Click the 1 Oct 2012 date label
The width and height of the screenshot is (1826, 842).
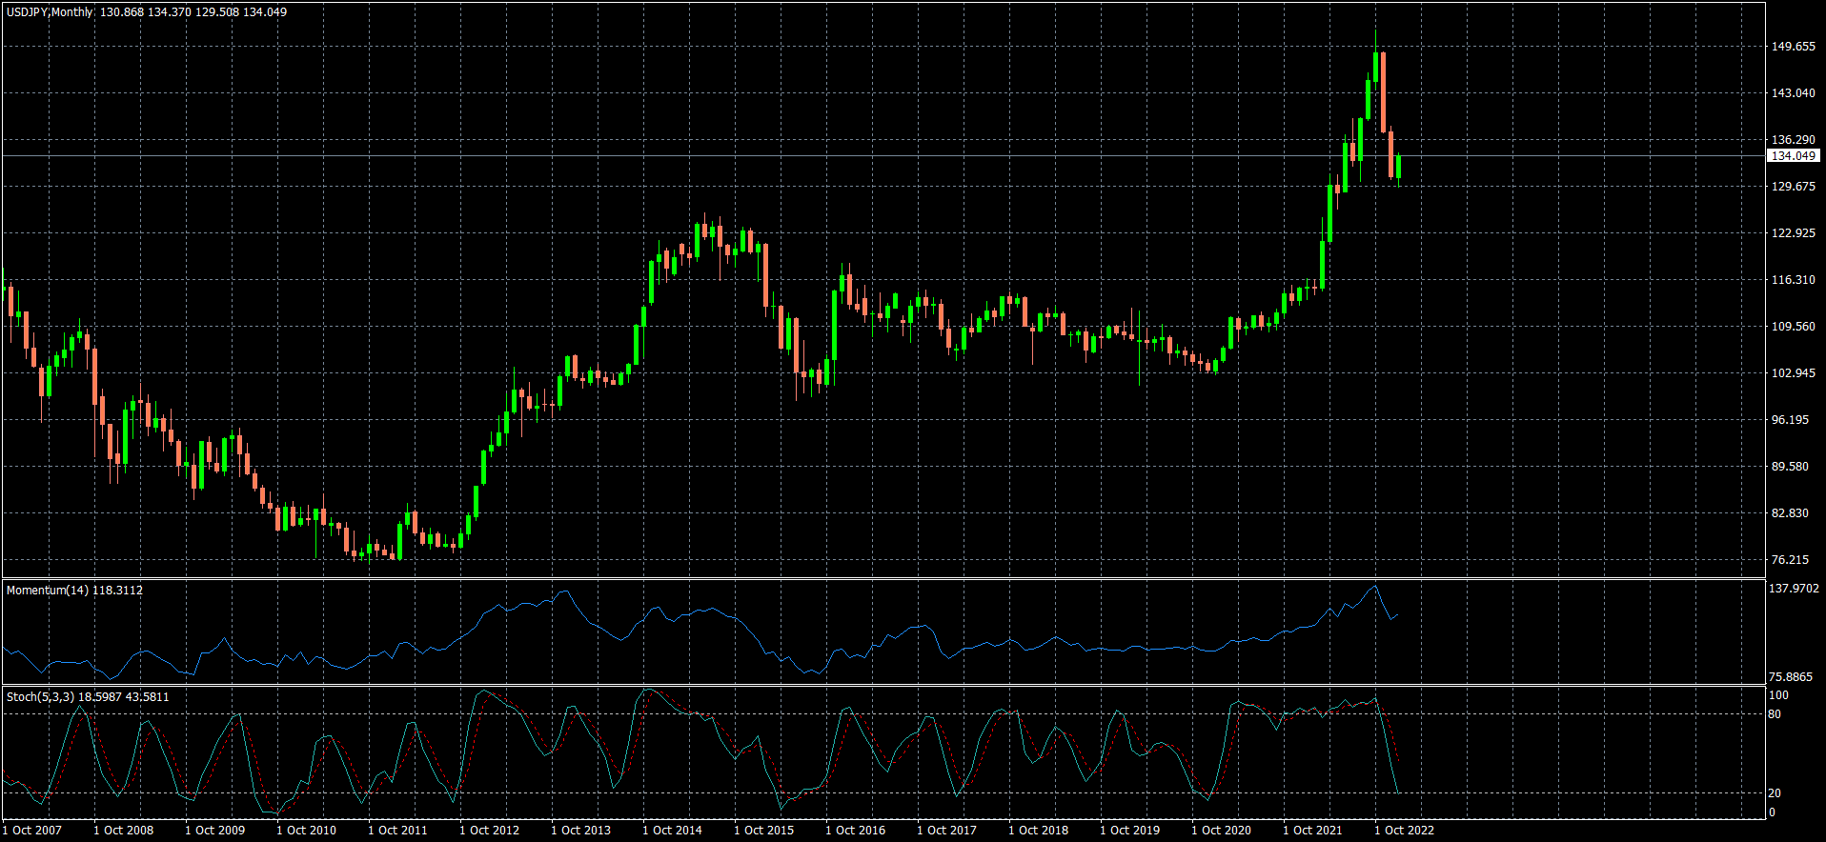pyautogui.click(x=490, y=831)
